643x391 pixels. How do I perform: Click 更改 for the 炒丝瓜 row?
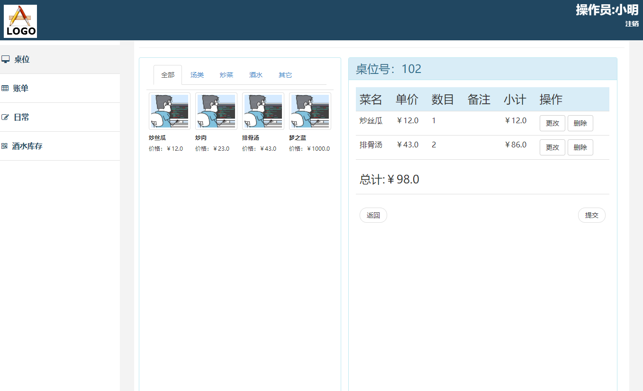click(552, 123)
